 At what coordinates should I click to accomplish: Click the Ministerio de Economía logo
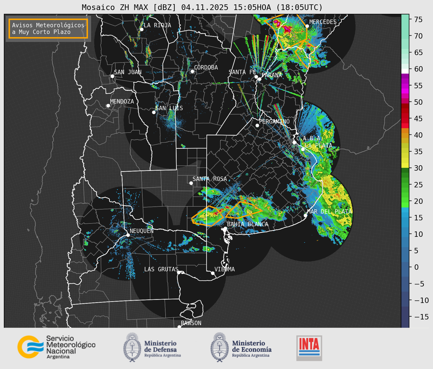(241, 347)
